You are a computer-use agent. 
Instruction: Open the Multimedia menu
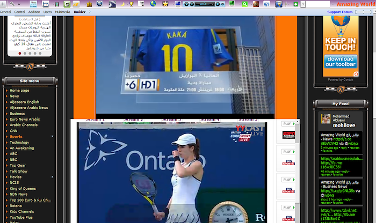pos(63,12)
